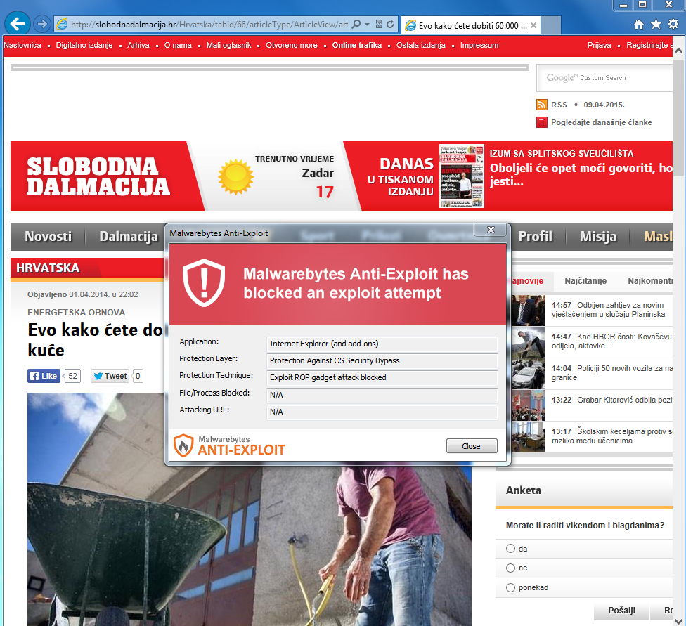Image resolution: width=686 pixels, height=626 pixels.
Task: Open the Tools gear icon
Action: (x=673, y=25)
